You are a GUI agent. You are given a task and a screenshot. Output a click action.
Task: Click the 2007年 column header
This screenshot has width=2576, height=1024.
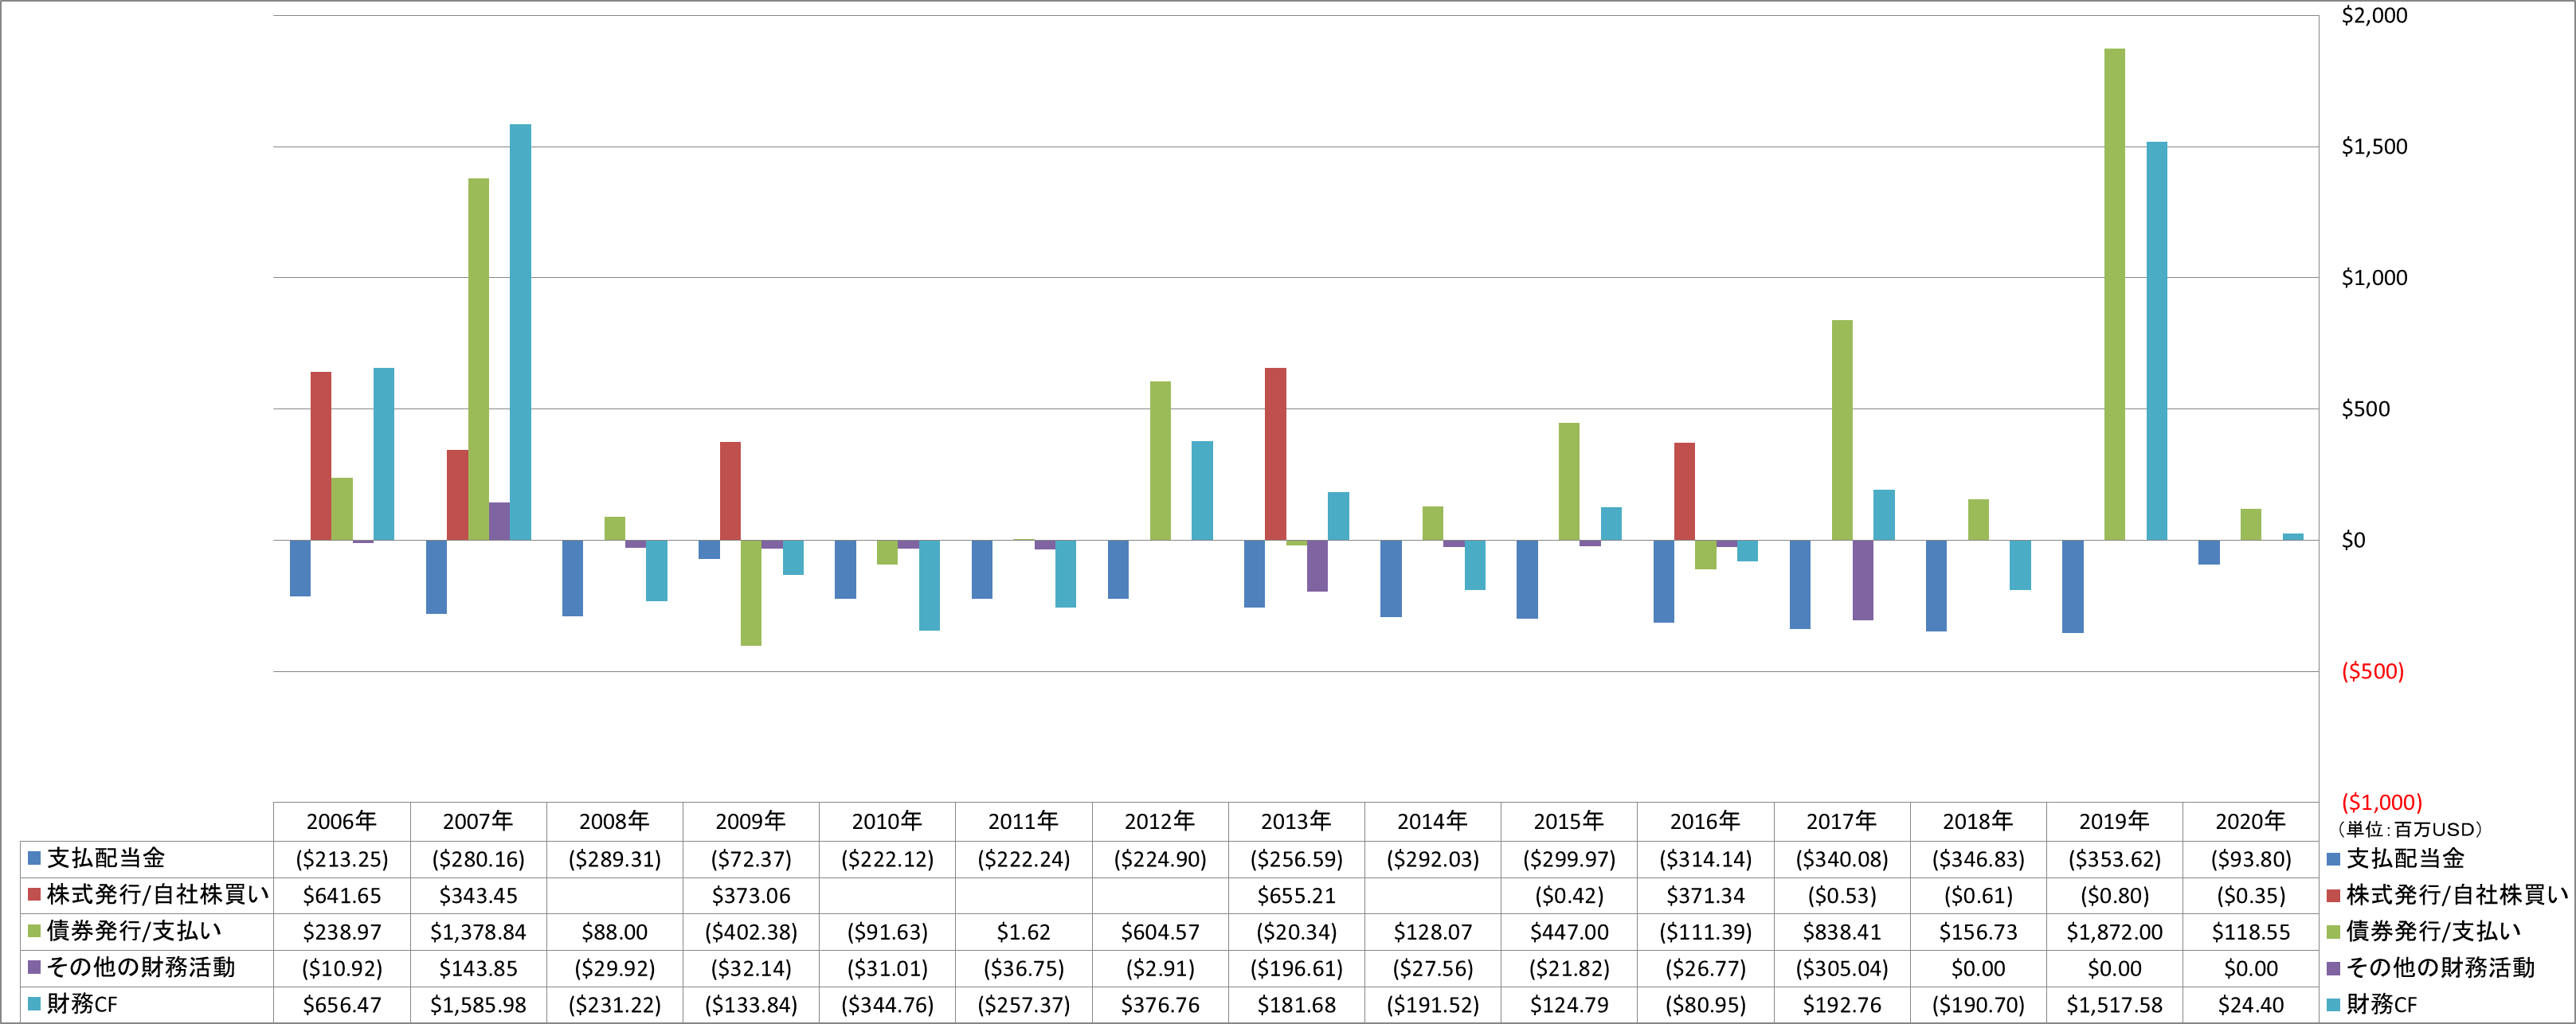point(478,821)
